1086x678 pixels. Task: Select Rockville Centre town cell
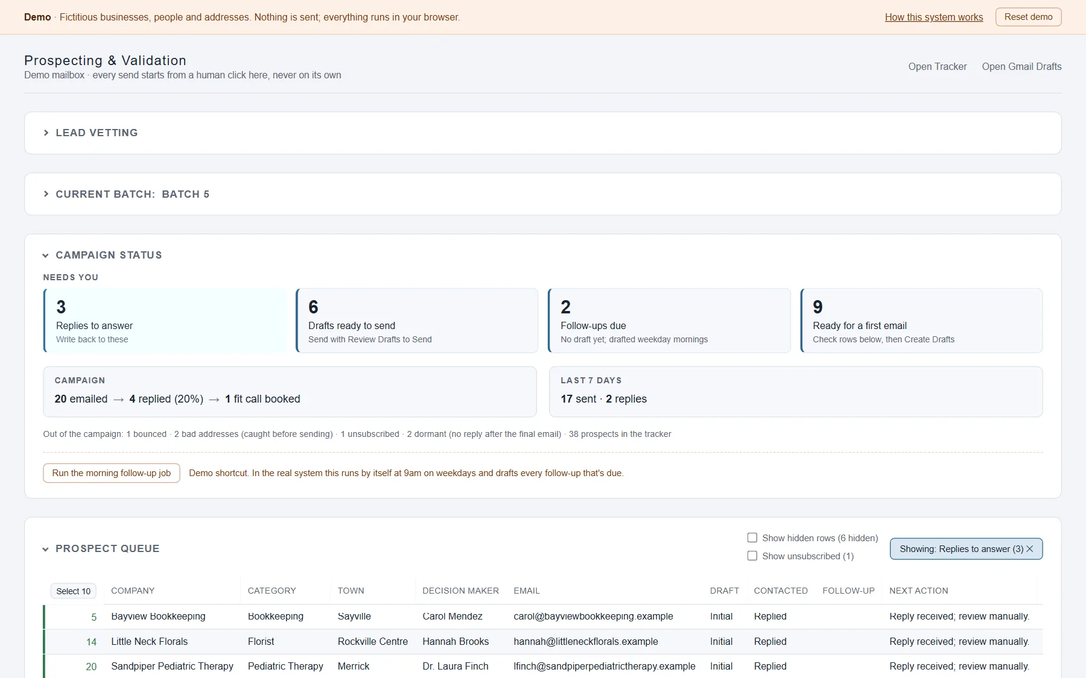372,642
